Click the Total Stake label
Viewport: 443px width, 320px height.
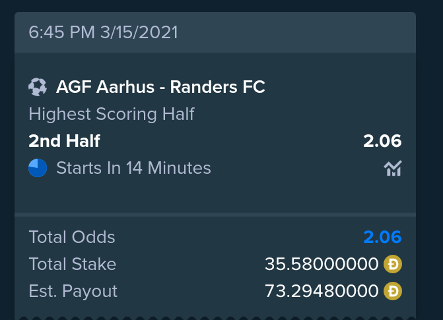73,264
